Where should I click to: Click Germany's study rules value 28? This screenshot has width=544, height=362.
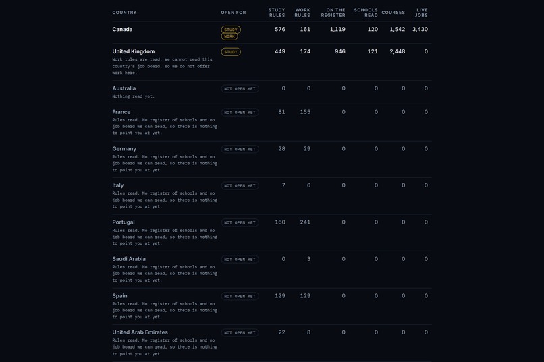click(x=281, y=148)
